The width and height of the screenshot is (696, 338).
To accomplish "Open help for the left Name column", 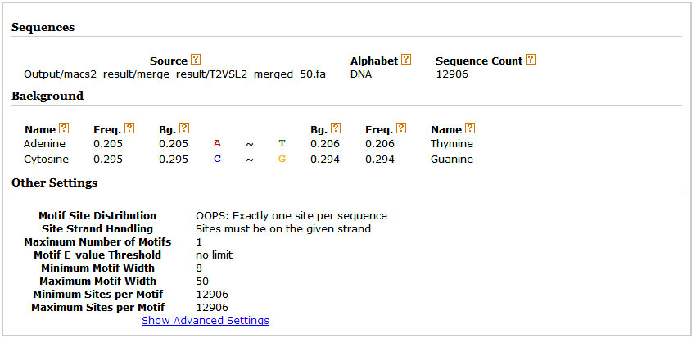I will pos(64,128).
